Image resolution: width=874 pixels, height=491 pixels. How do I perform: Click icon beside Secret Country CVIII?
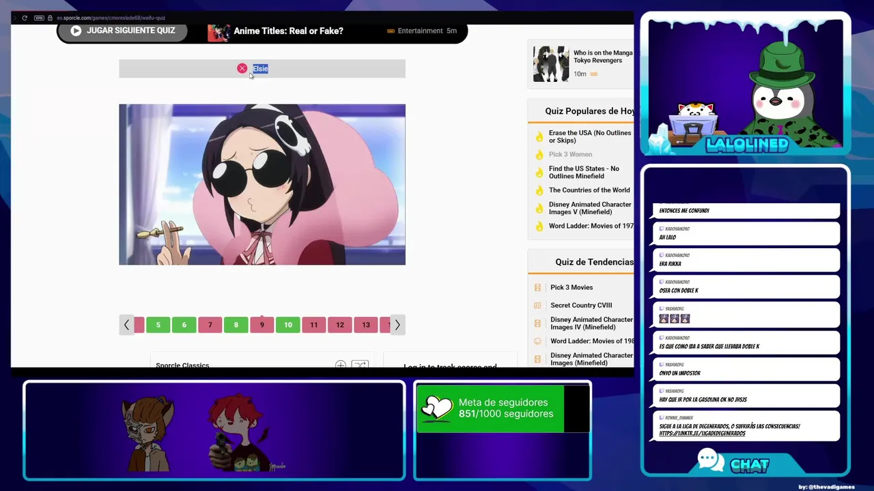coord(537,306)
